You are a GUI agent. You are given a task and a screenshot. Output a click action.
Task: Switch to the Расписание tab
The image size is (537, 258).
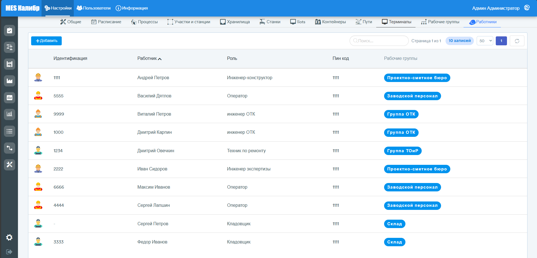106,22
